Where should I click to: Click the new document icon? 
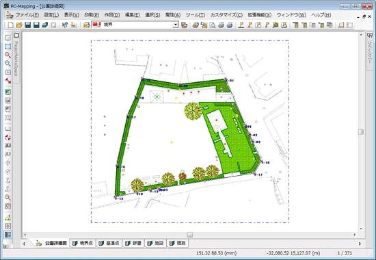11,25
